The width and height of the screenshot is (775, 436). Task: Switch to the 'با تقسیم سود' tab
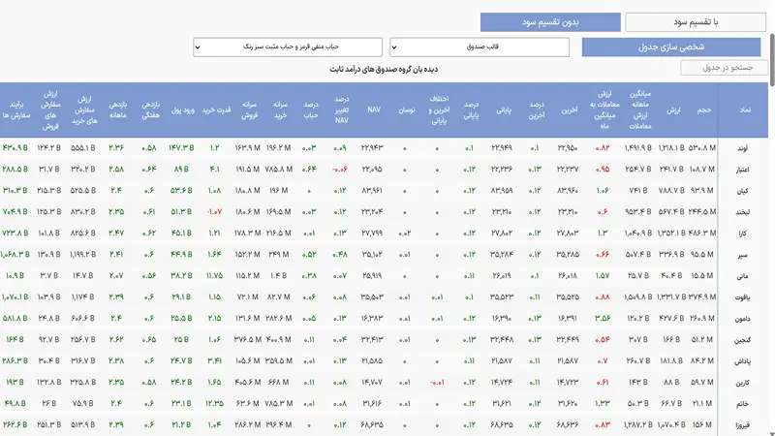(x=696, y=22)
